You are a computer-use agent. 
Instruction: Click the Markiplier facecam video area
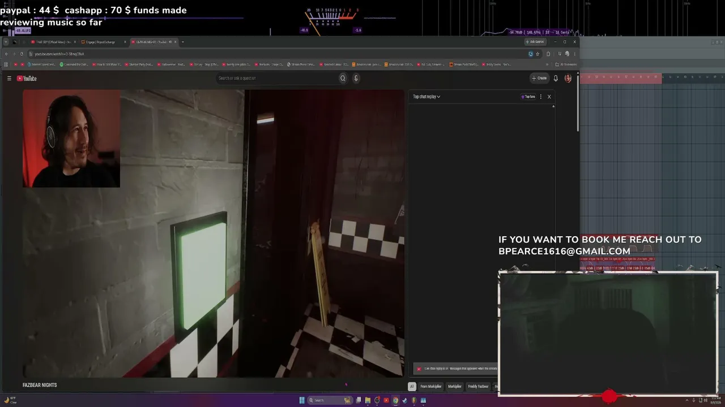click(71, 138)
